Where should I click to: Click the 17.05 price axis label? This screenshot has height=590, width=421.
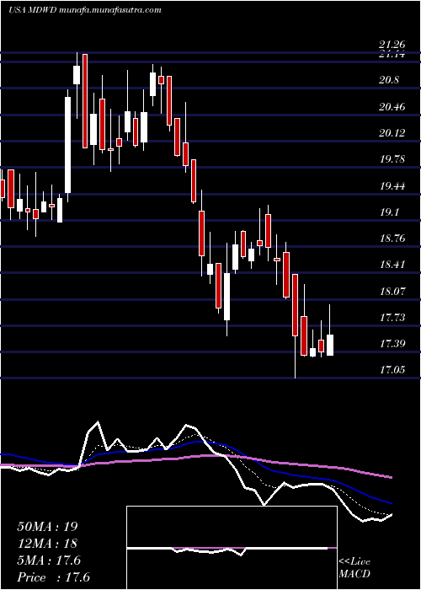tap(392, 370)
